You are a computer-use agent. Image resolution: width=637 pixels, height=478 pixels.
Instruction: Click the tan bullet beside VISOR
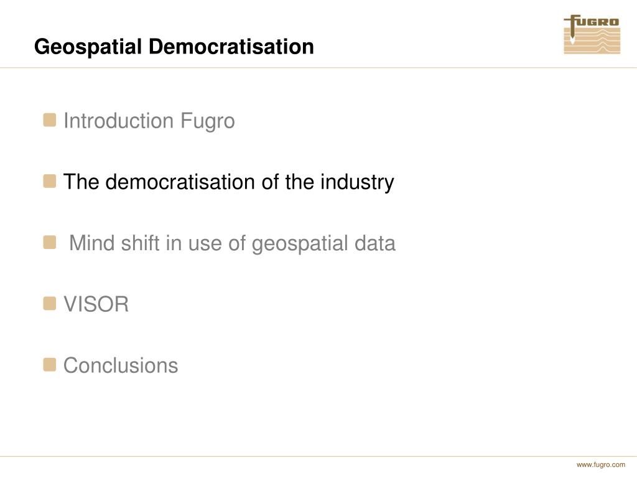[x=50, y=304]
